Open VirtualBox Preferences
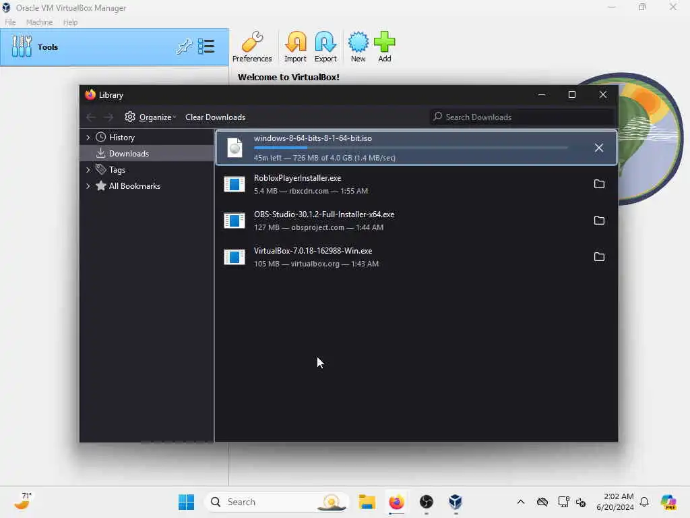This screenshot has width=690, height=518. pos(252,47)
